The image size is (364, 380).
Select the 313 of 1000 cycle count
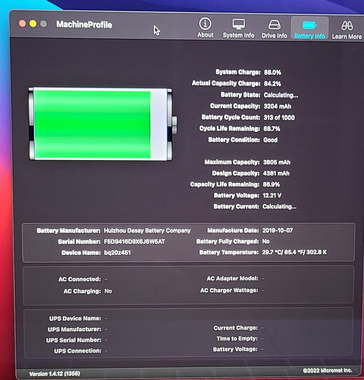tap(279, 118)
